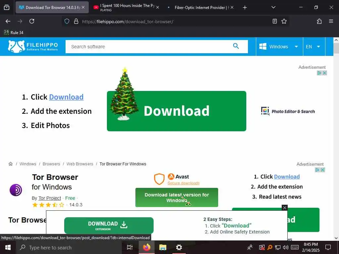Open the People tray icon

(x=250, y=247)
